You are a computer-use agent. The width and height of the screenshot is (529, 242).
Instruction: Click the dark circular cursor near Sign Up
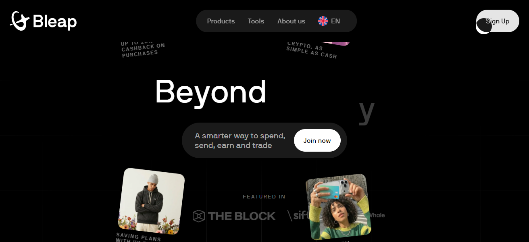click(x=484, y=26)
